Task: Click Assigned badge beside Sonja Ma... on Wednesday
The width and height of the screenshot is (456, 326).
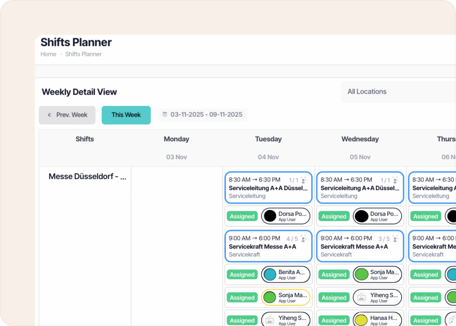Action: pyautogui.click(x=334, y=274)
